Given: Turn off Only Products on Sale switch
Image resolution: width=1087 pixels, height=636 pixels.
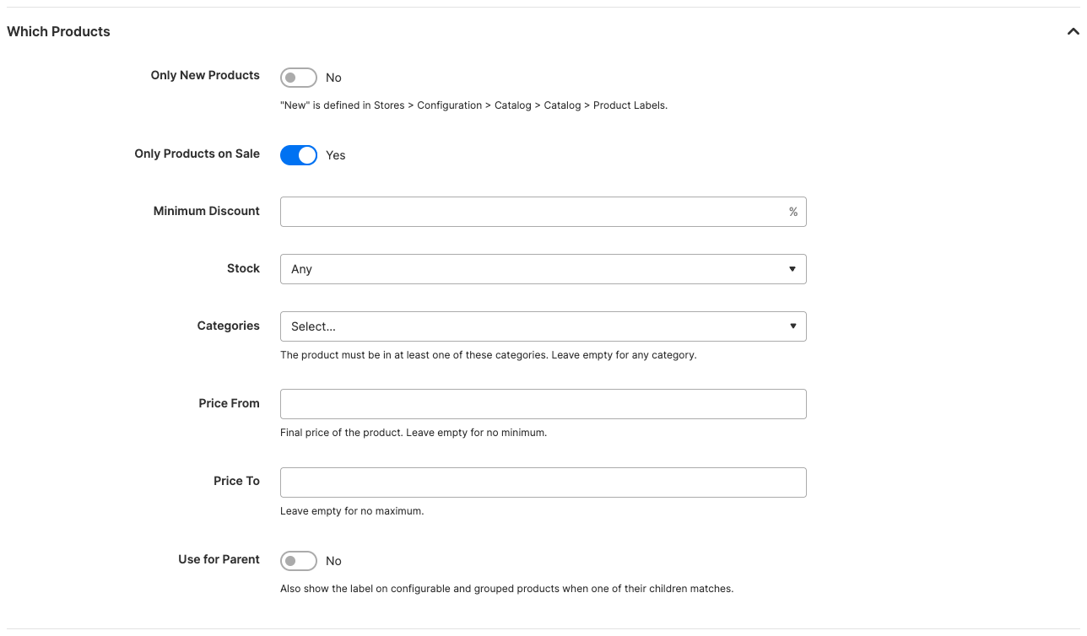Looking at the screenshot, I should click(299, 155).
